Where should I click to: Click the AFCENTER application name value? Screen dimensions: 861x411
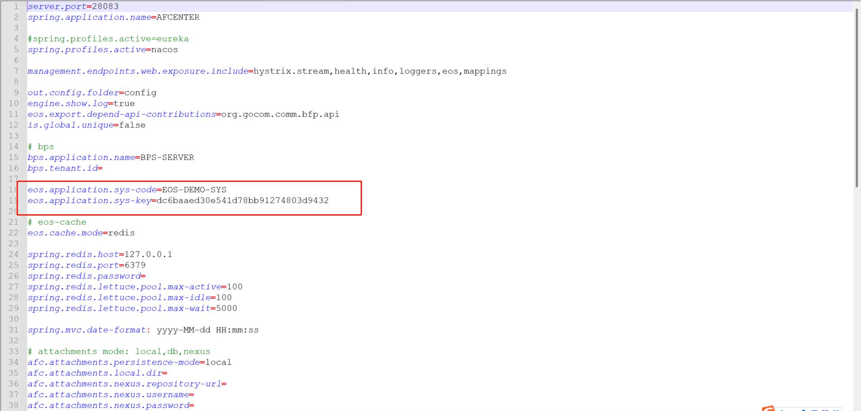178,17
